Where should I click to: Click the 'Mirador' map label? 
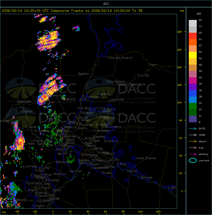[108, 173]
